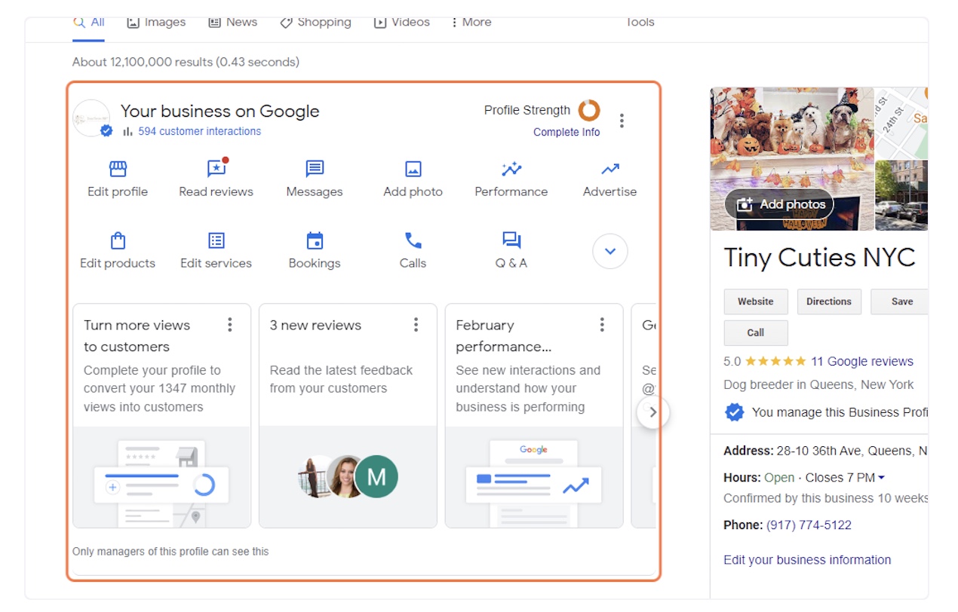This screenshot has width=958, height=612.
Task: Click 594 customer interactions link
Action: point(199,131)
